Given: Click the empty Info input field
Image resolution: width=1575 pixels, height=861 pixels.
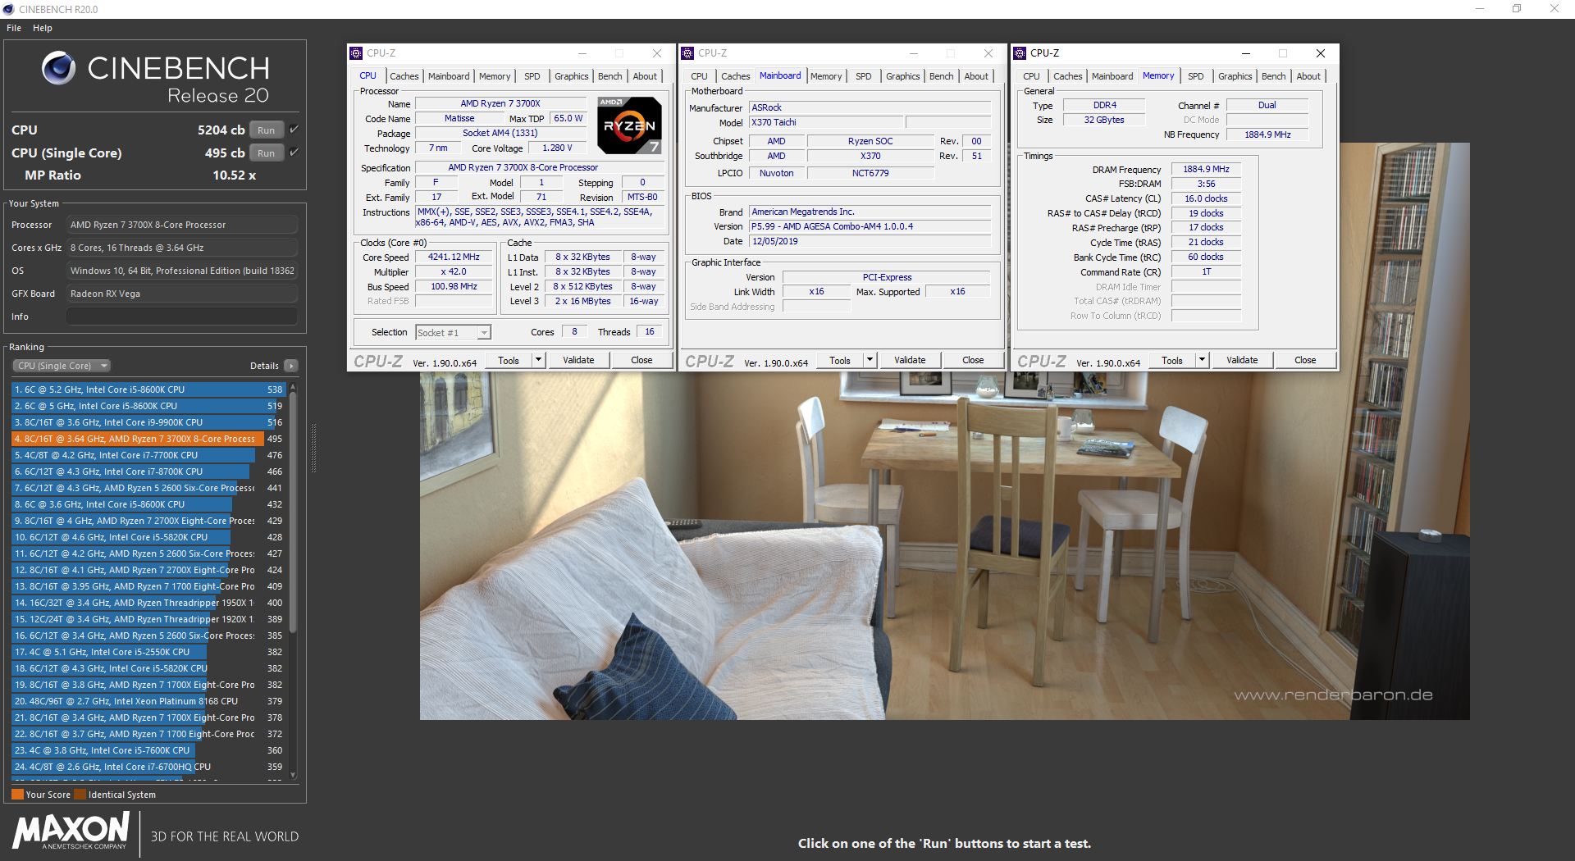Looking at the screenshot, I should click(182, 317).
